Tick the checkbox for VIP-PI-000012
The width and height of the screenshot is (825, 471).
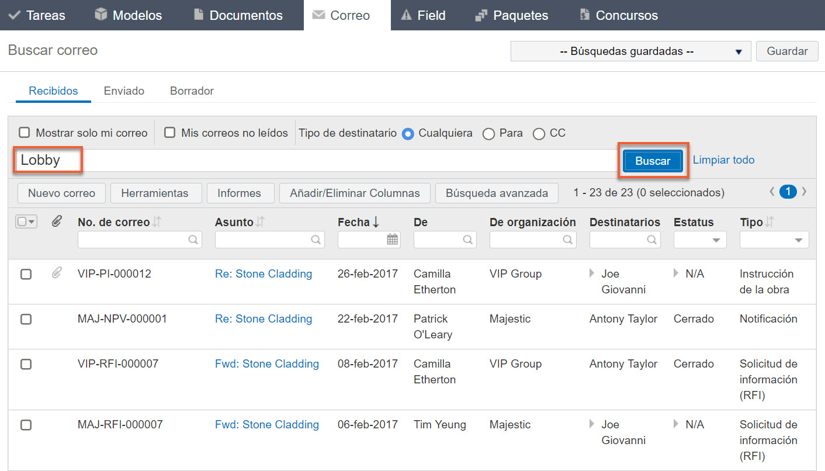(26, 274)
